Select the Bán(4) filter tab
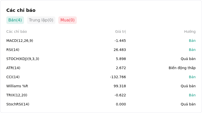 [x=15, y=20]
